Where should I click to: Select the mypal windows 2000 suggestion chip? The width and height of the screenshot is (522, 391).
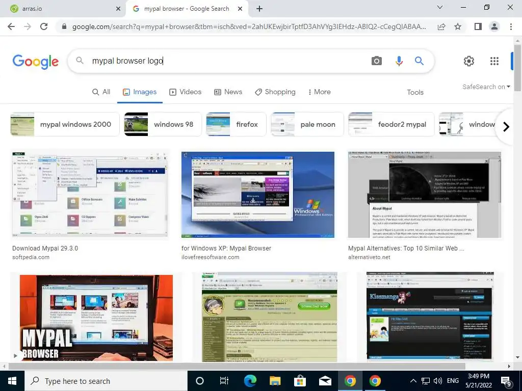coord(65,124)
